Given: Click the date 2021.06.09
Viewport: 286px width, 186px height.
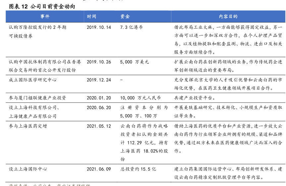Looking at the screenshot, I should [x=99, y=169].
